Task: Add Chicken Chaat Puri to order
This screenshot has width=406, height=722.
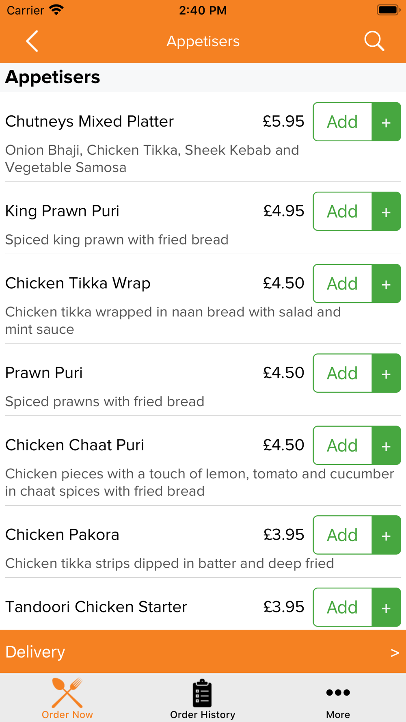Action: 343,445
